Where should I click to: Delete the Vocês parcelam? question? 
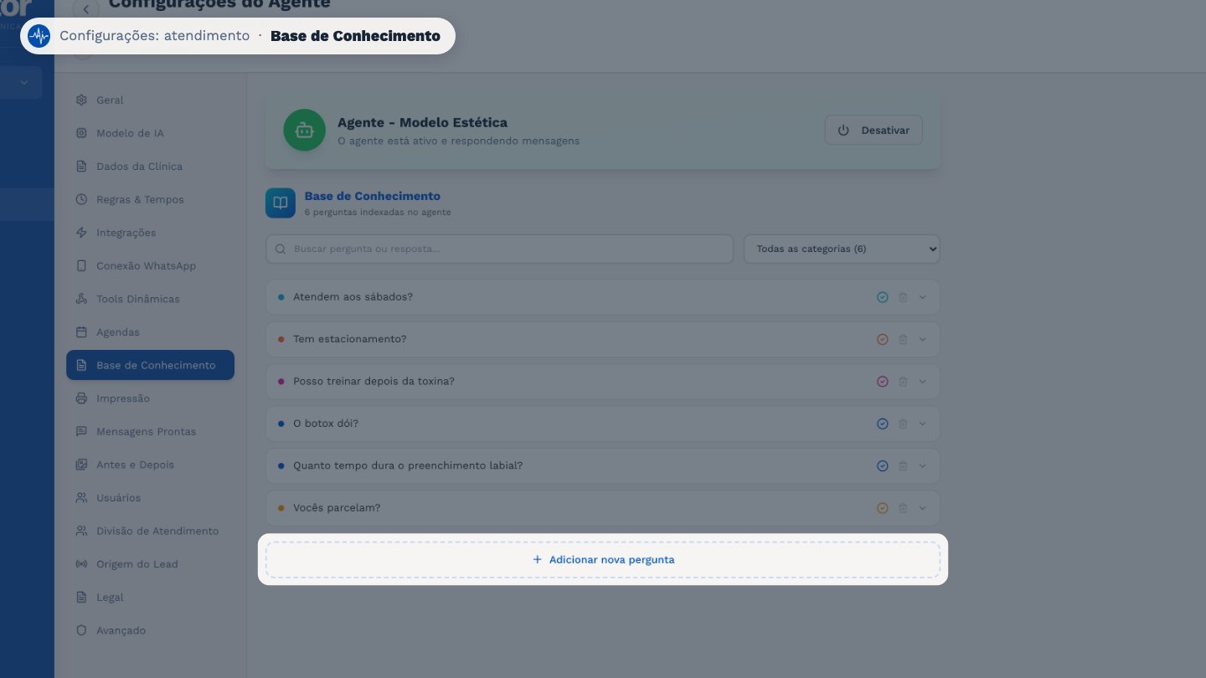pyautogui.click(x=903, y=508)
